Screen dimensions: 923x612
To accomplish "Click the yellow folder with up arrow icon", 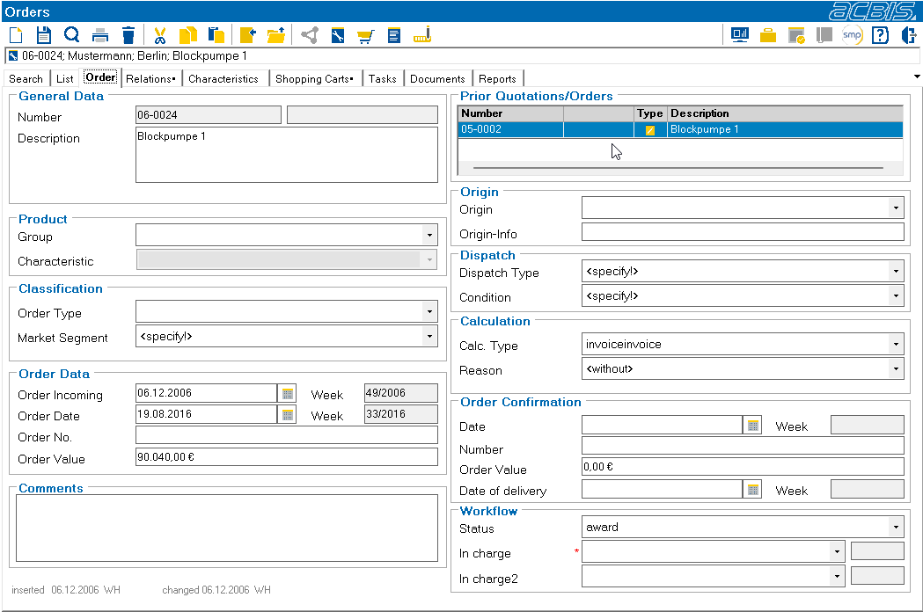I will 276,35.
